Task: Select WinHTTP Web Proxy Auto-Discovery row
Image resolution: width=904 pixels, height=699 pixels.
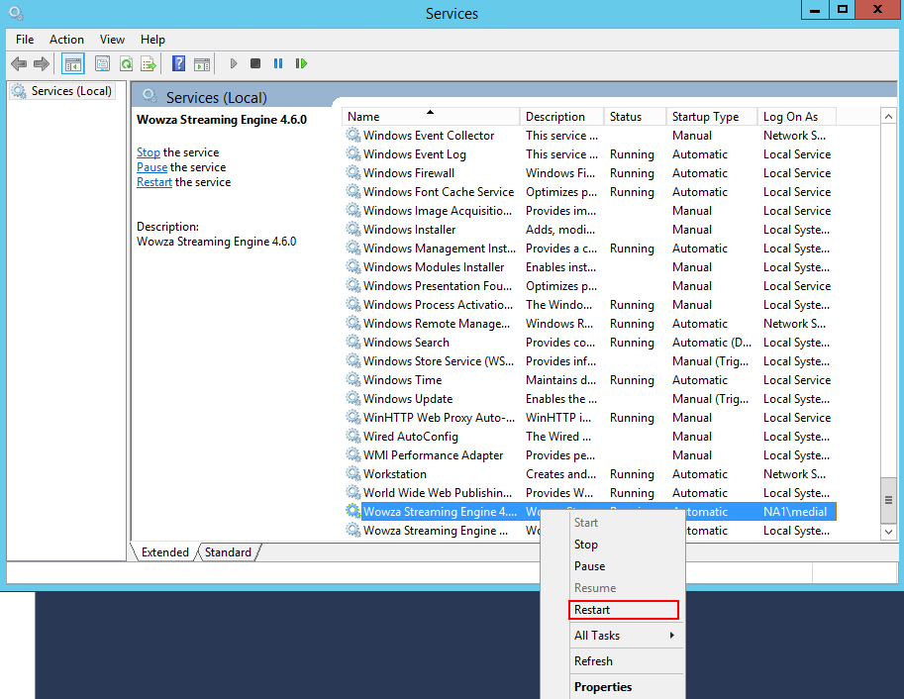Action: (588, 418)
